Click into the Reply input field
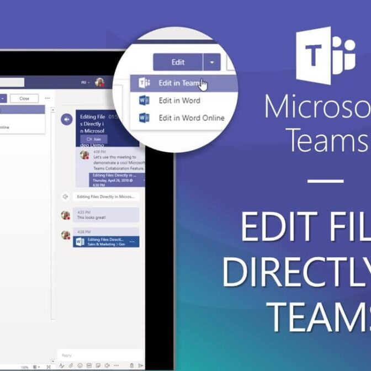Screen dimensions: 371x371 (100, 356)
